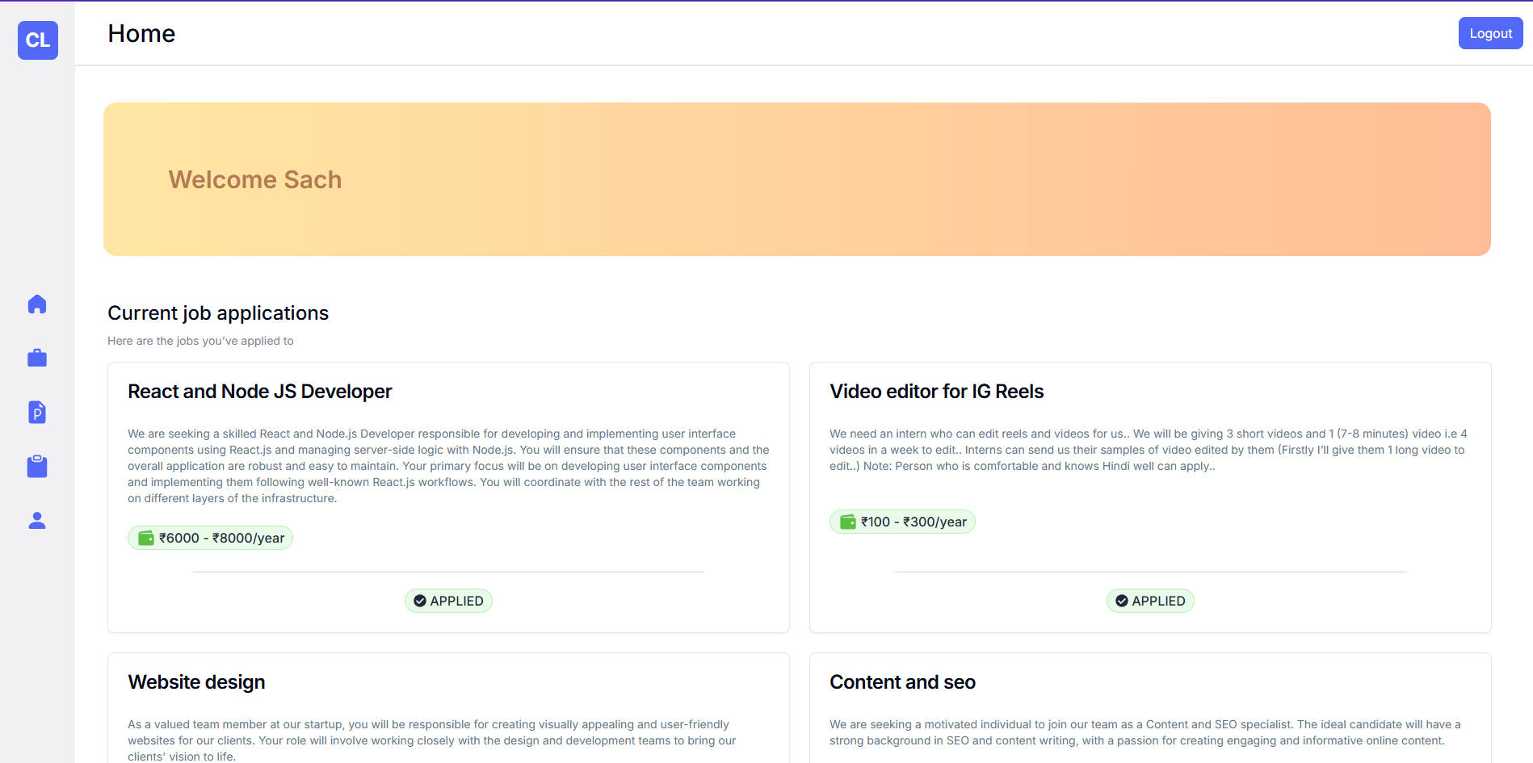The image size is (1533, 763).
Task: Click the Website design description paragraph
Action: (x=432, y=740)
